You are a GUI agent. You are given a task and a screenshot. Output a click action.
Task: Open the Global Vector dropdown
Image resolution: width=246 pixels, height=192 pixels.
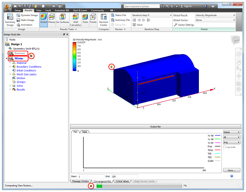(215, 20)
